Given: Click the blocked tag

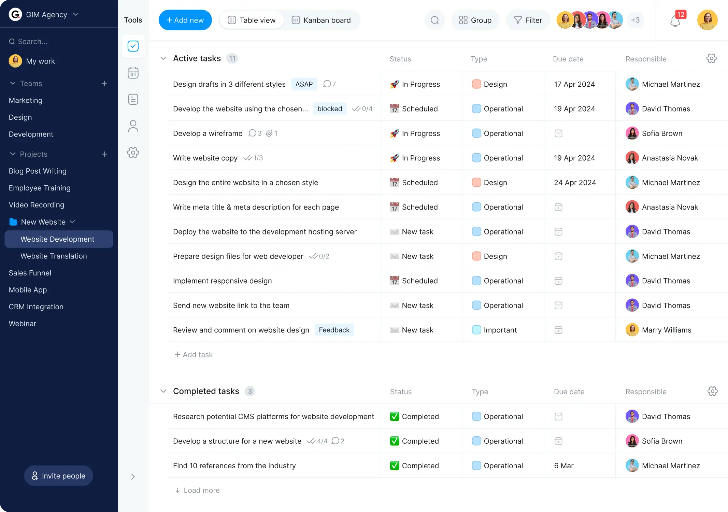Looking at the screenshot, I should click(x=330, y=109).
